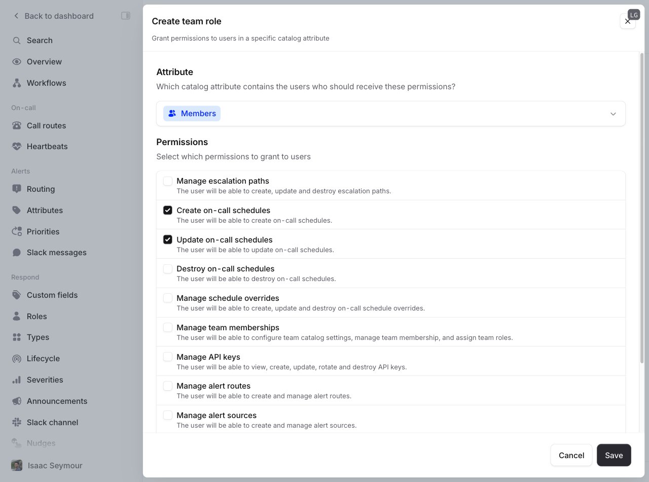Click the Heartbeats heart icon
The image size is (649, 482).
pyautogui.click(x=17, y=147)
